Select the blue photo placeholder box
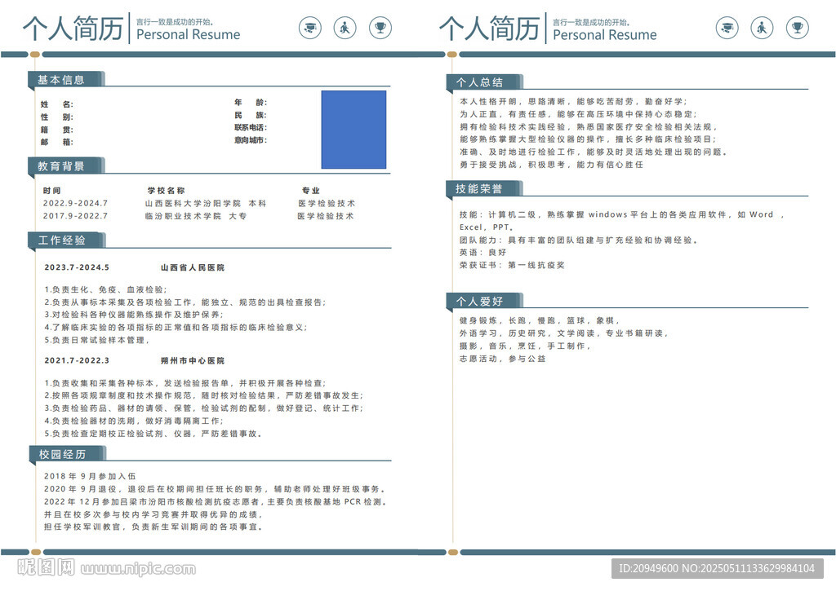Image resolution: width=836 pixels, height=591 pixels. (354, 130)
